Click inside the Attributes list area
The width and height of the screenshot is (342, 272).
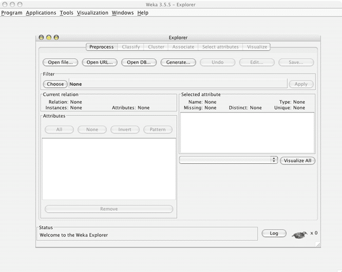coord(109,169)
